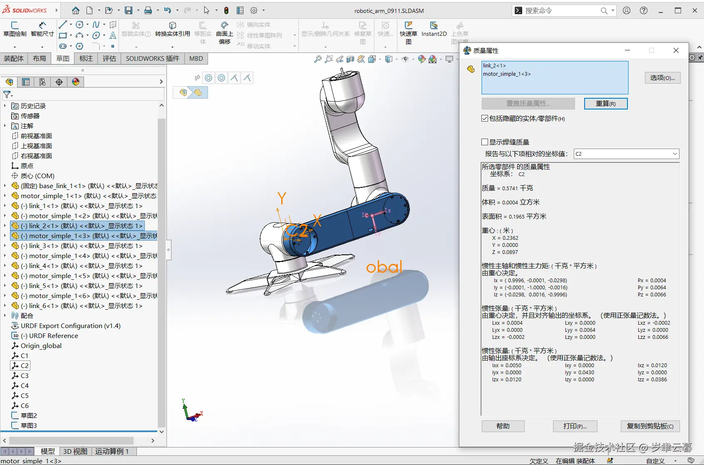704x465 pixels.
Task: Expand the History (历史记录) tree node
Action: tap(5, 106)
